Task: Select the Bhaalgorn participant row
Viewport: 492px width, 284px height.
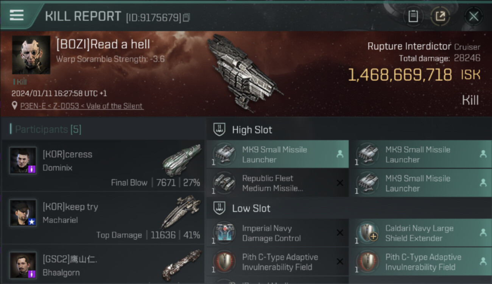Action: click(103, 265)
